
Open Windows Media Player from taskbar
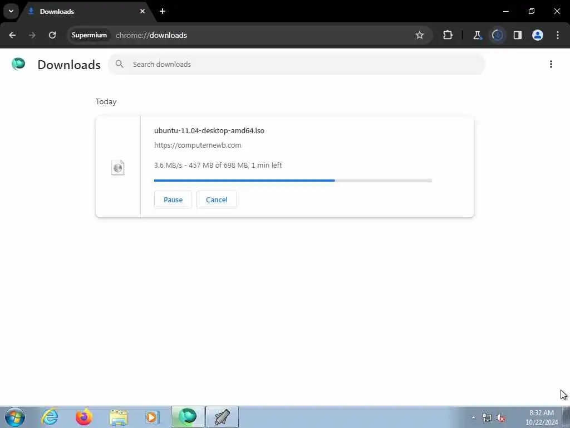(x=152, y=417)
